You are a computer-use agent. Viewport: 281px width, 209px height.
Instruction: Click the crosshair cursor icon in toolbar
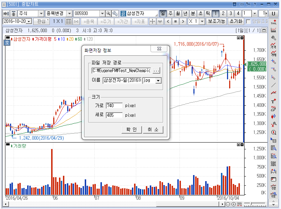152,21
